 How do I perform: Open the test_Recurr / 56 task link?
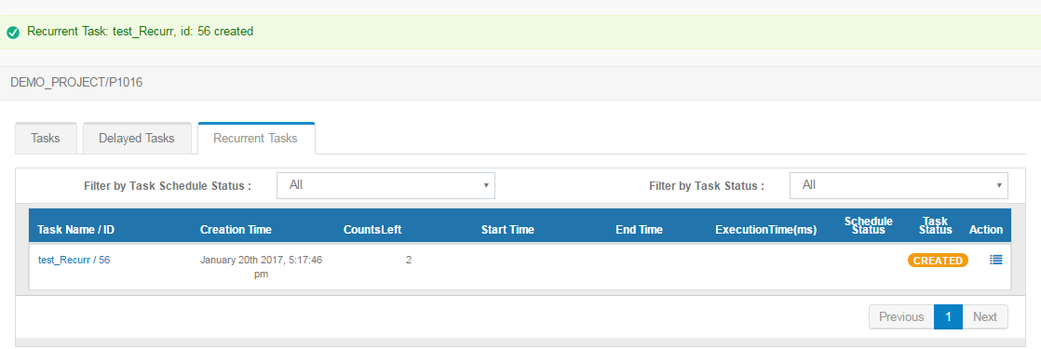pos(74,260)
